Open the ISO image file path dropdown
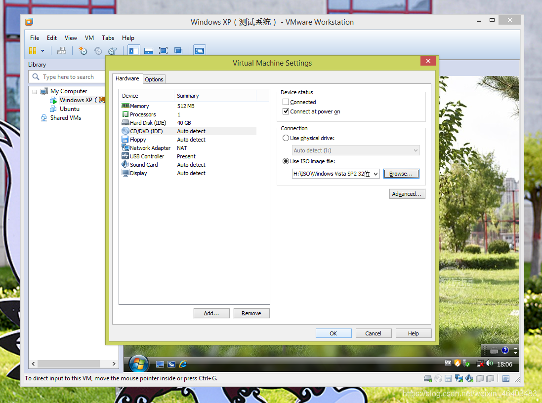 375,174
